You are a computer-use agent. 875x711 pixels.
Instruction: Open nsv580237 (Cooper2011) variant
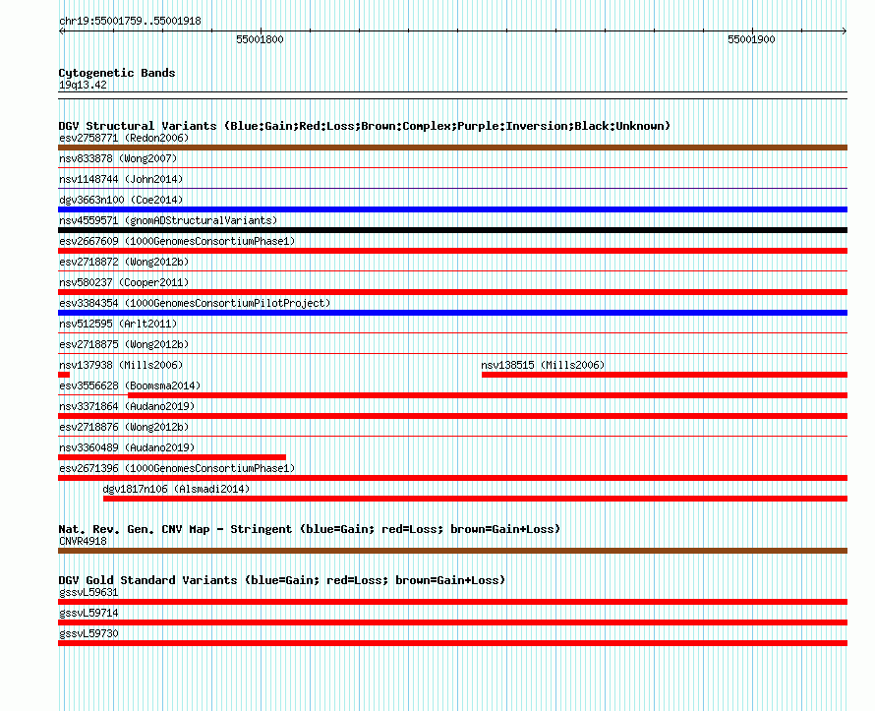[124, 282]
